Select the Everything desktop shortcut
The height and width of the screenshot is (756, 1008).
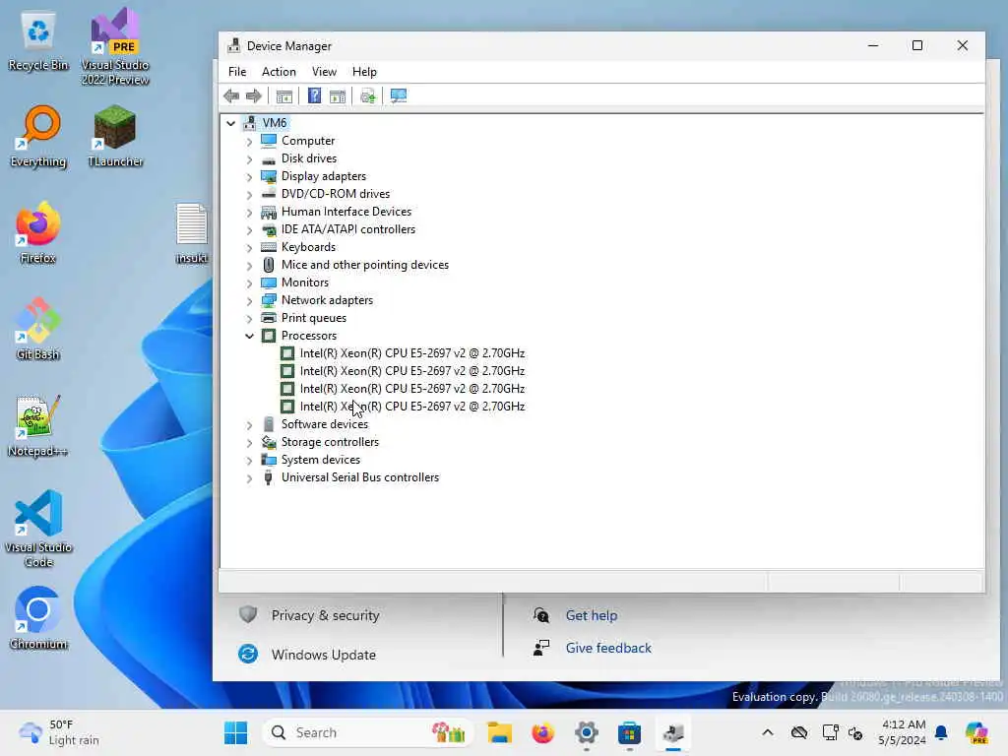pos(38,137)
